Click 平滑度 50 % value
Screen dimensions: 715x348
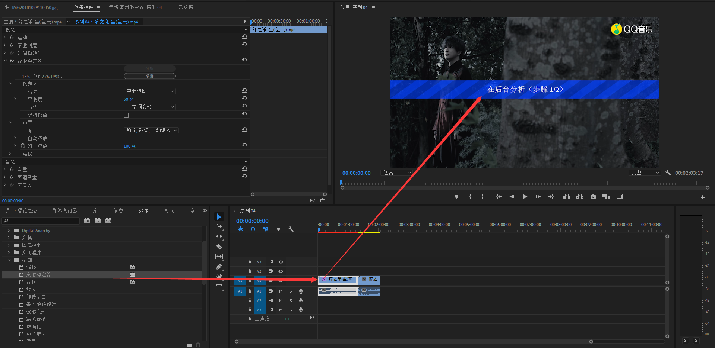[128, 99]
